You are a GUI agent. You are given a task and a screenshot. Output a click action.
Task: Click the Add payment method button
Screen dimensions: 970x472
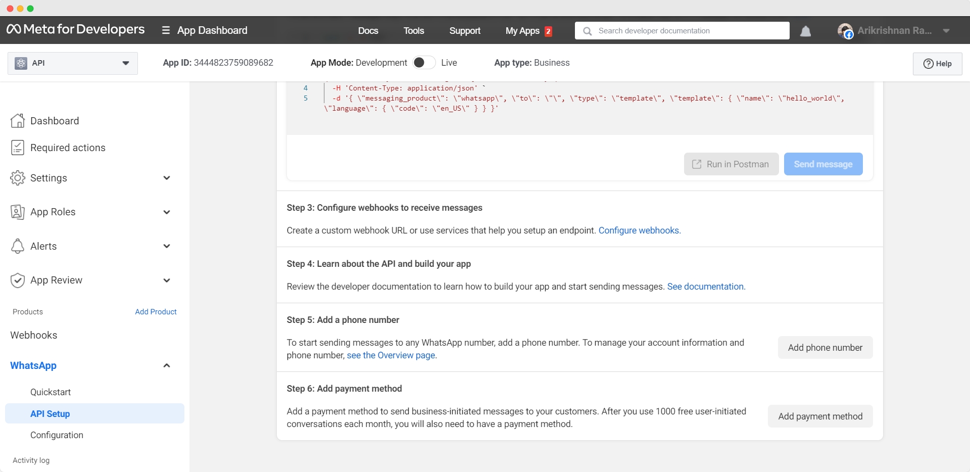tap(820, 416)
